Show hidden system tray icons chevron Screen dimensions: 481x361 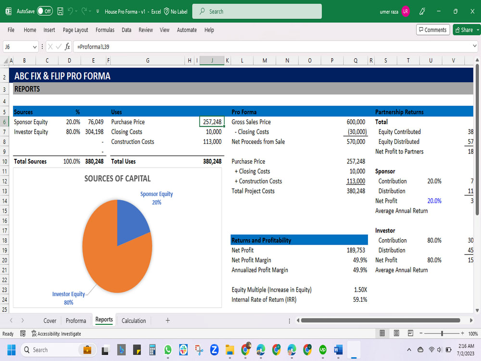click(x=409, y=349)
